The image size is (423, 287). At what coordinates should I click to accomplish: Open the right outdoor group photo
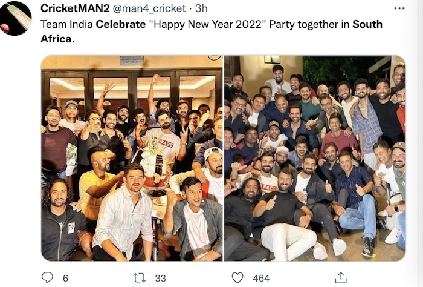[315, 157]
